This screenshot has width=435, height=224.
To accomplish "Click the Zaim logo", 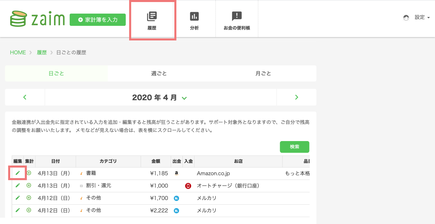I will pos(37,19).
